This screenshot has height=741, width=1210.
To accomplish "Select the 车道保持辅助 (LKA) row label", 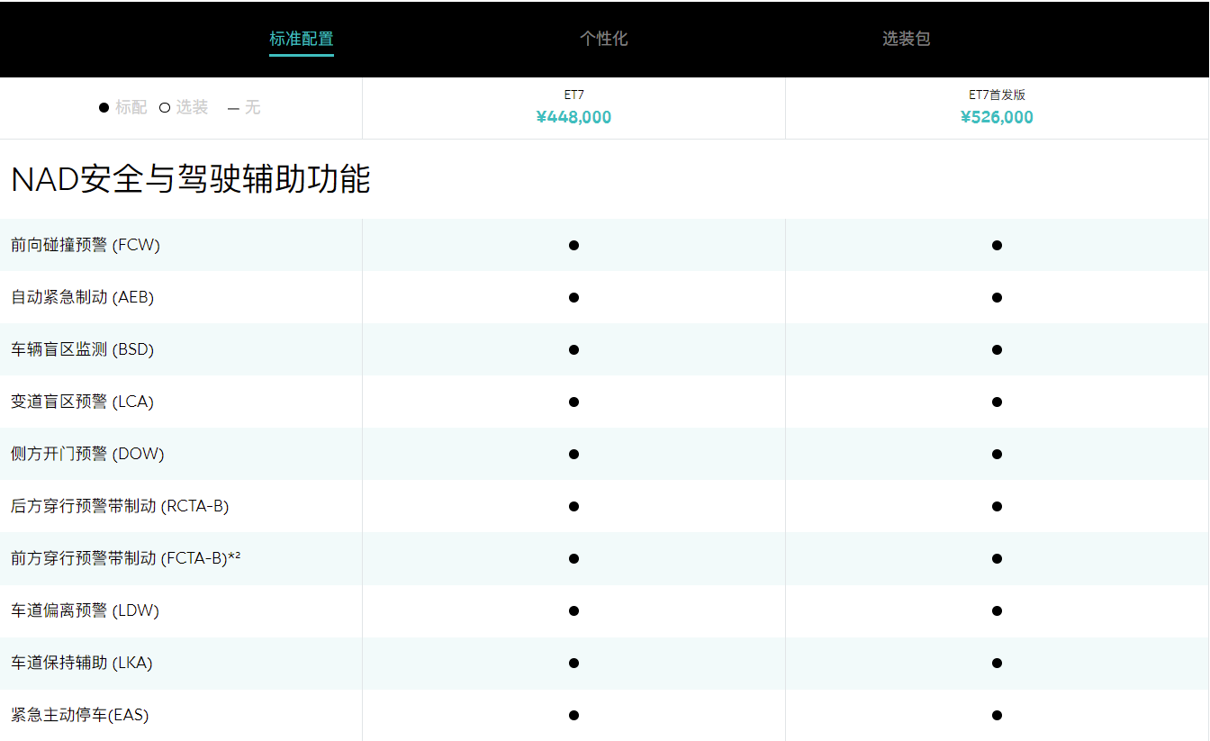I will pyautogui.click(x=82, y=663).
